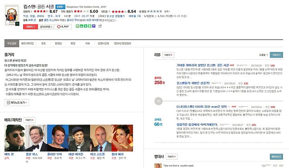The width and height of the screenshot is (289, 168).
Task: Open review '기대를 저버리지 않았던 킹스맨: 골든 서클'
Action: coord(203,65)
